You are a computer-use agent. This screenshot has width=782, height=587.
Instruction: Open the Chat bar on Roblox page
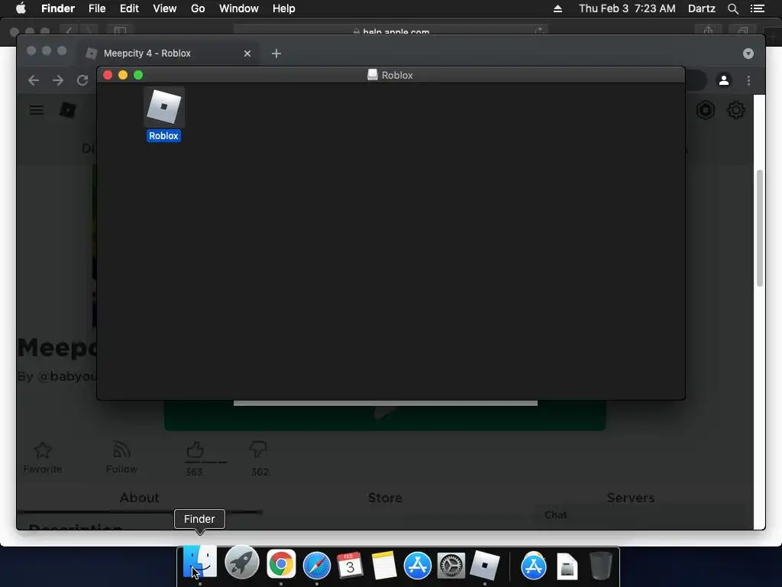click(641, 515)
